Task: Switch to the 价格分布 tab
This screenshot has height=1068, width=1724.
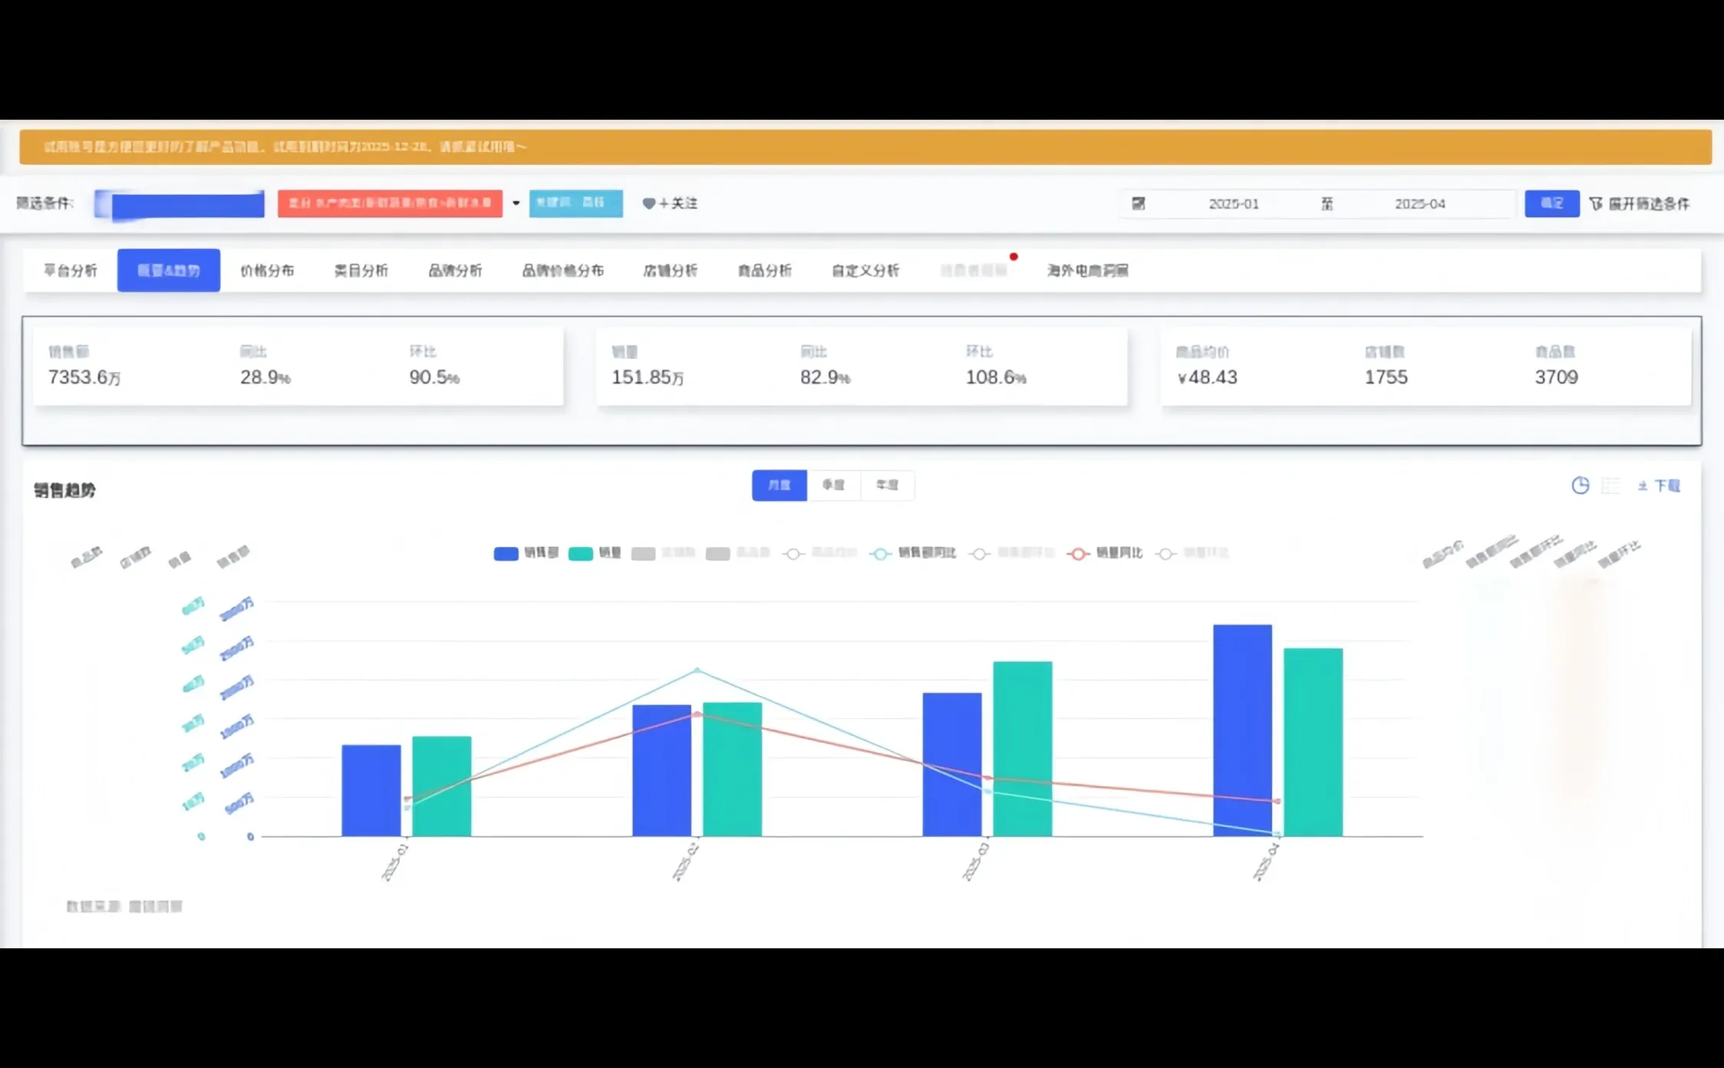Action: [267, 270]
